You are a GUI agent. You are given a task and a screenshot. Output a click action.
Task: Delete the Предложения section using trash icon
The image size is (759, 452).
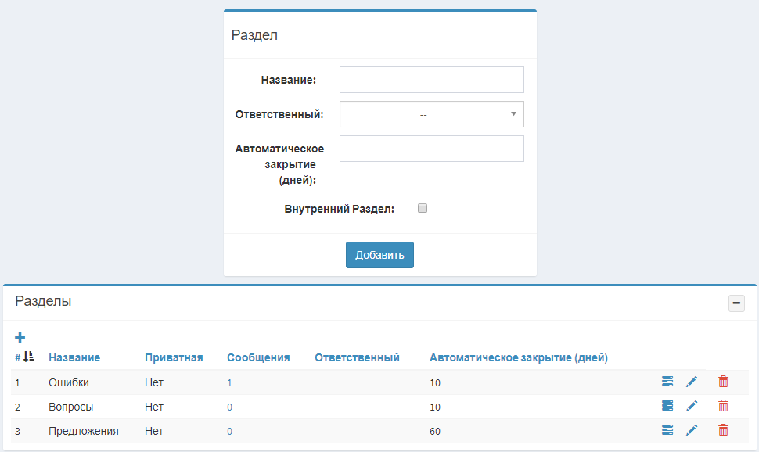pos(723,430)
